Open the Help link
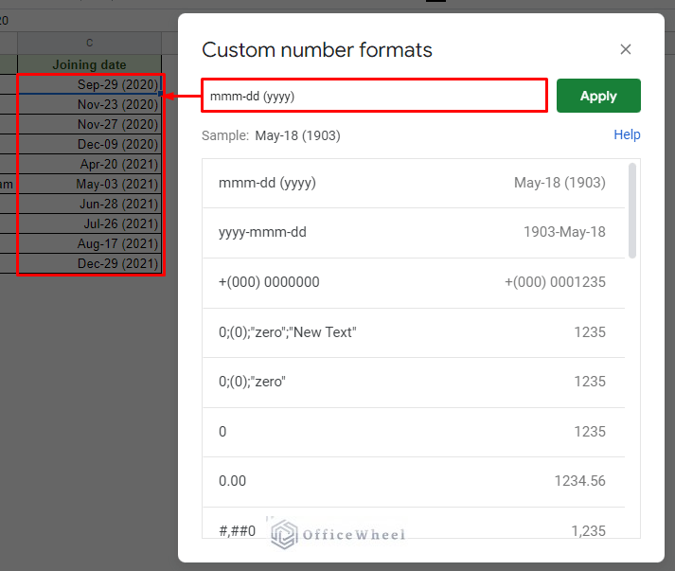The image size is (675, 571). (627, 134)
